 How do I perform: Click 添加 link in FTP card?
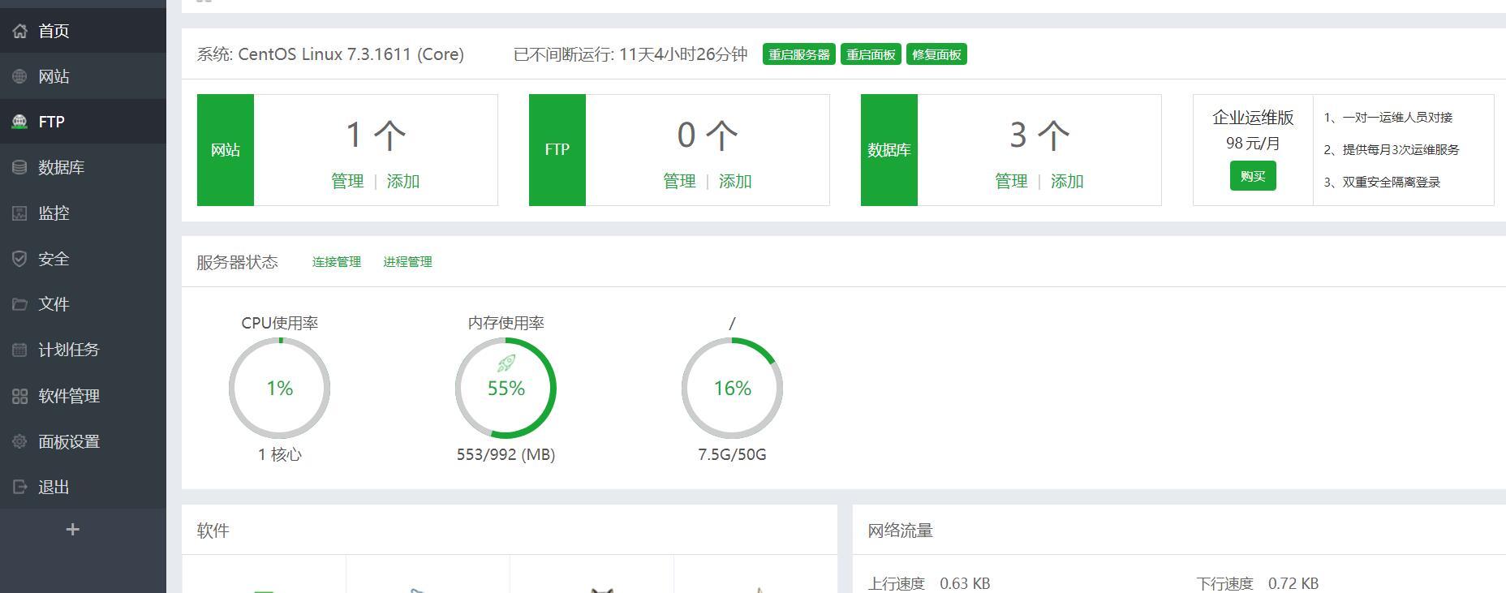[x=735, y=181]
